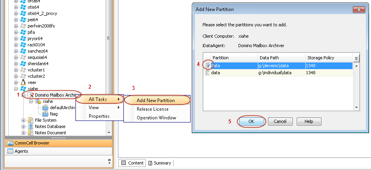Screen dimensions: 371x170
Task: Open the partition table column chooser arrow
Action: [x=356, y=58]
